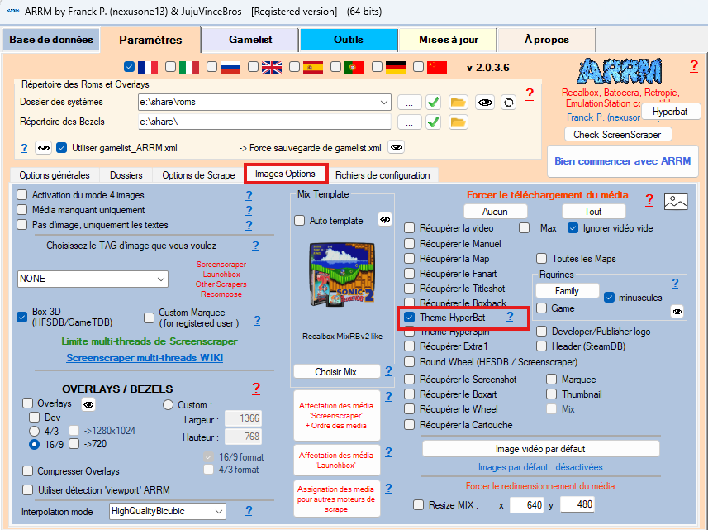This screenshot has width=708, height=530.
Task: Switch language with the UK flag
Action: coord(272,67)
